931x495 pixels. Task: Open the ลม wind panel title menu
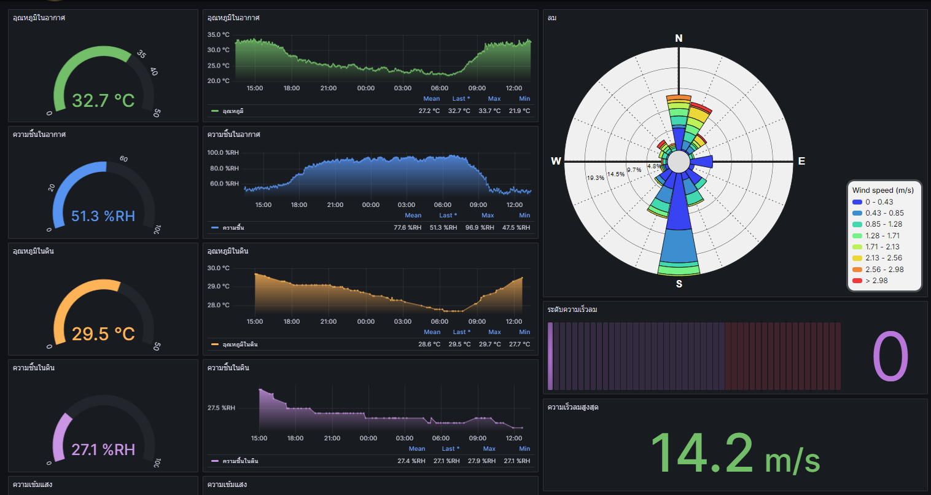[552, 18]
